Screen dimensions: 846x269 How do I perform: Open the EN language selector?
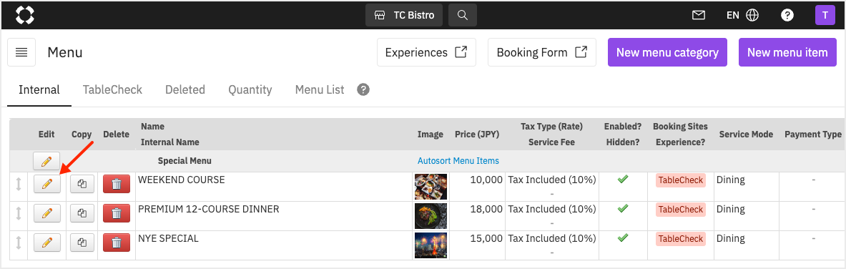pos(742,15)
